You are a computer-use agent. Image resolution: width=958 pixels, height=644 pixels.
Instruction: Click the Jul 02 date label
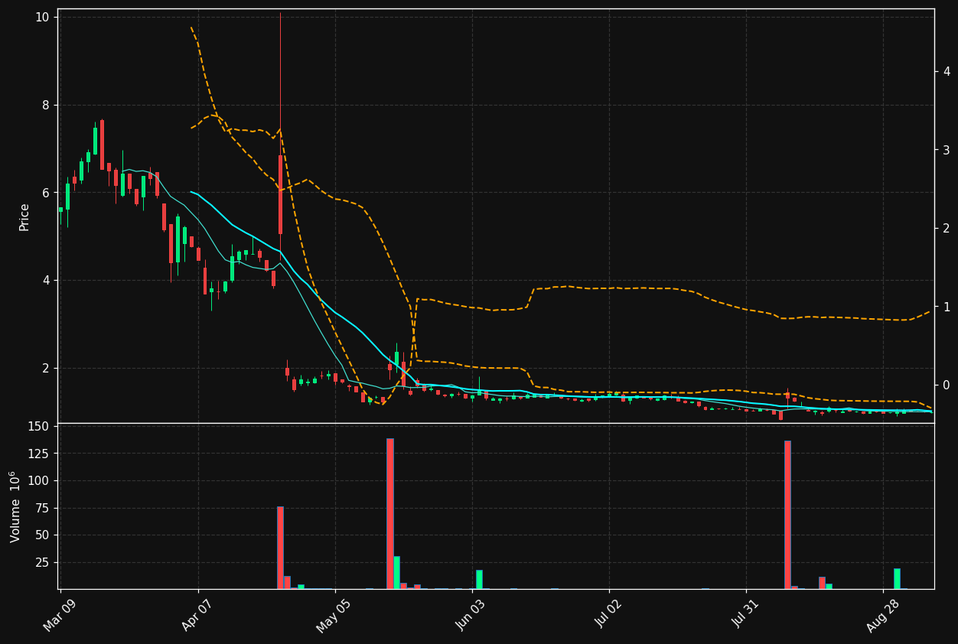tap(609, 615)
